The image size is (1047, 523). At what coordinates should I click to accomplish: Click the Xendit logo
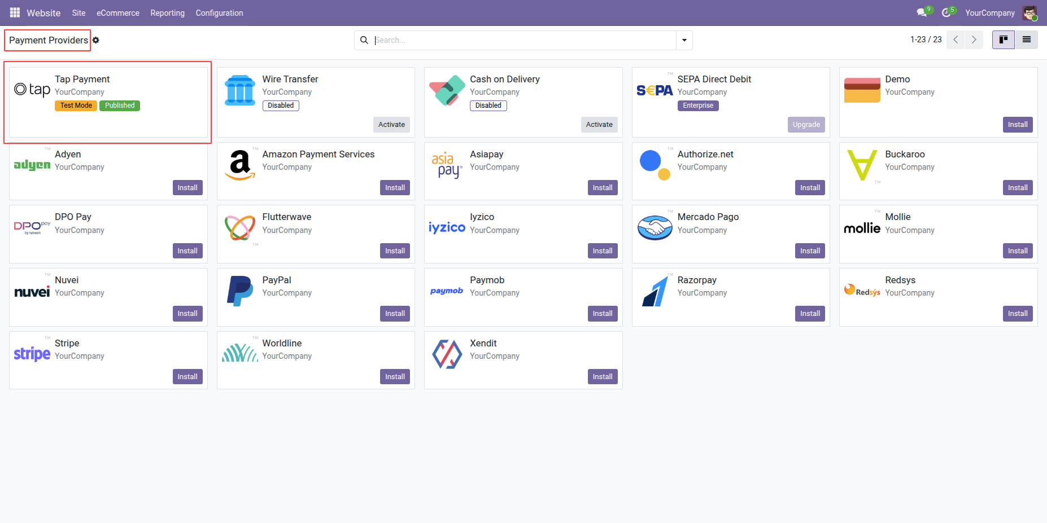point(447,354)
